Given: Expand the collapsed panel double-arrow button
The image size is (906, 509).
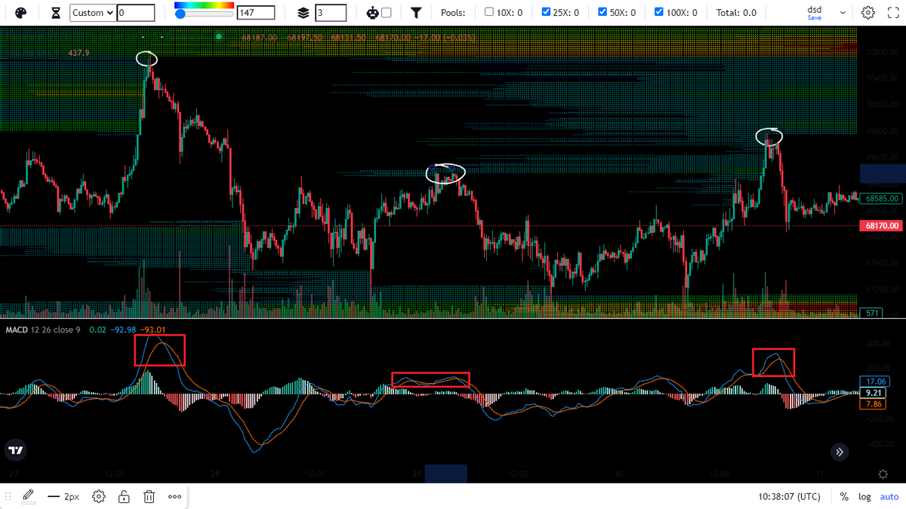Looking at the screenshot, I should point(840,452).
